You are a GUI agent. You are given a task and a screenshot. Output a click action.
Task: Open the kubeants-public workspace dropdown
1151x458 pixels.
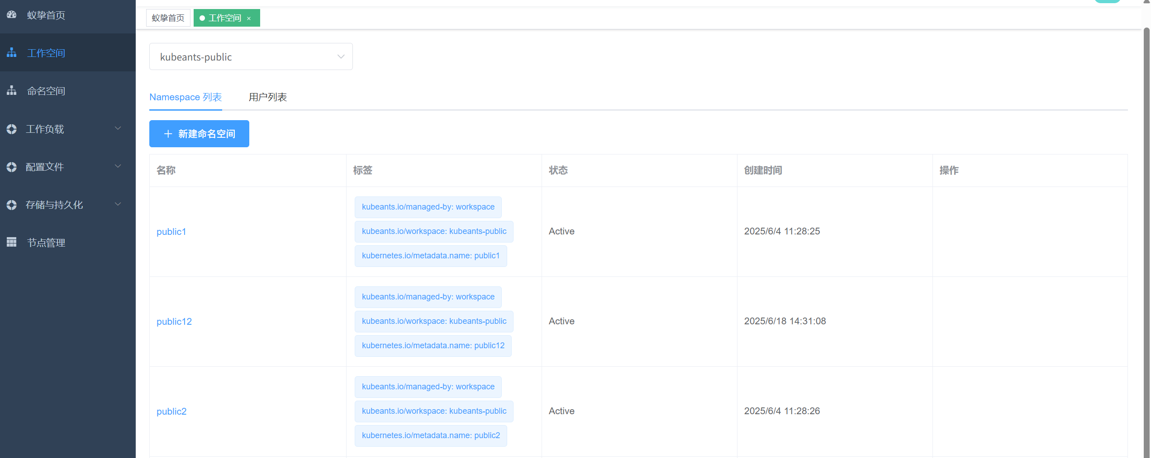click(x=251, y=57)
